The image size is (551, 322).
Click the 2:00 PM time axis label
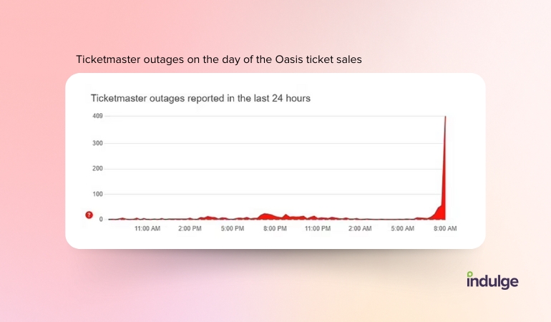click(x=190, y=228)
